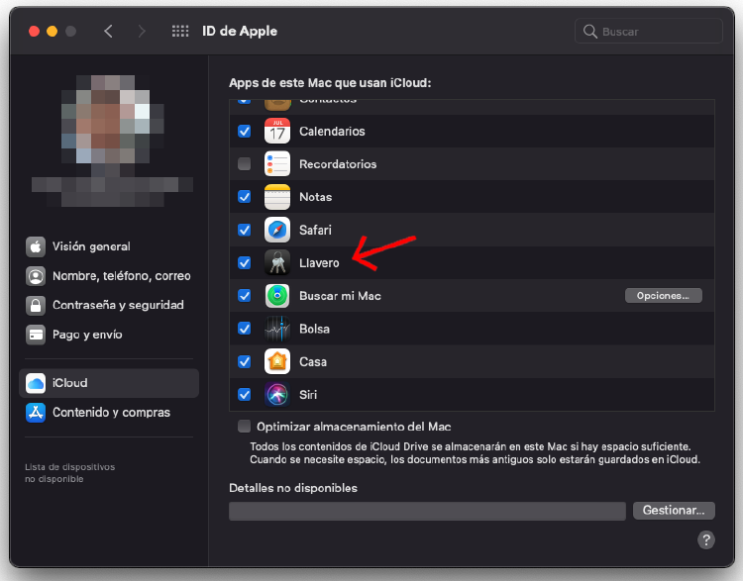Disable the Buscar mi Mac checkbox
This screenshot has height=581, width=743.
244,296
